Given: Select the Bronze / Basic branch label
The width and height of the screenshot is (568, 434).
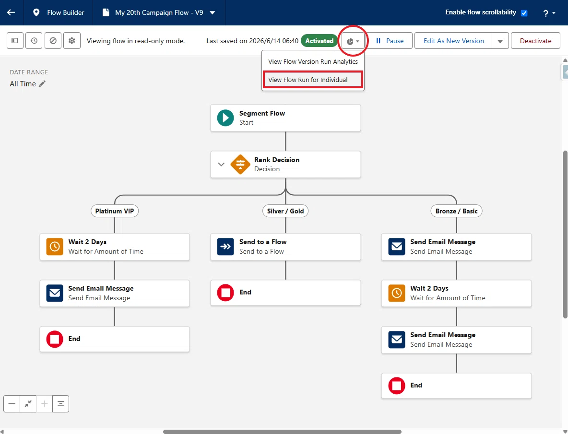Looking at the screenshot, I should click(456, 211).
